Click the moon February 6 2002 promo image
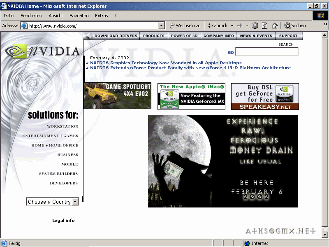329x247 pixels. 223,161
